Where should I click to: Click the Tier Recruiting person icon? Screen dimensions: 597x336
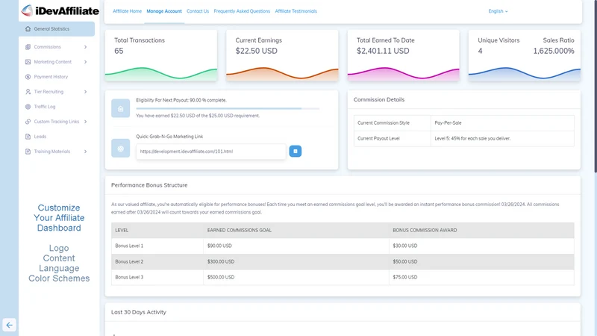point(28,92)
